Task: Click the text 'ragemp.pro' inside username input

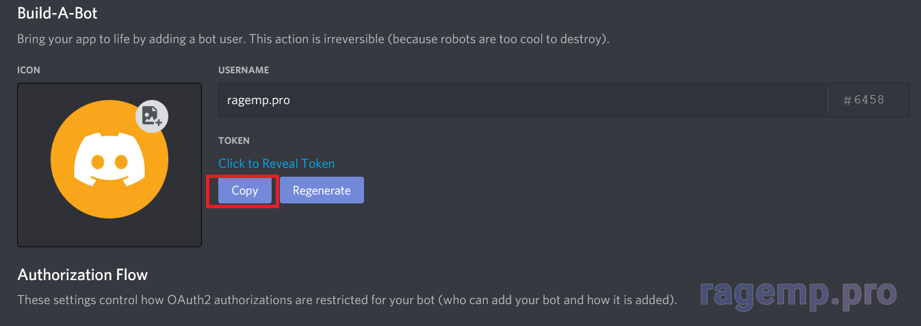Action: tap(259, 100)
